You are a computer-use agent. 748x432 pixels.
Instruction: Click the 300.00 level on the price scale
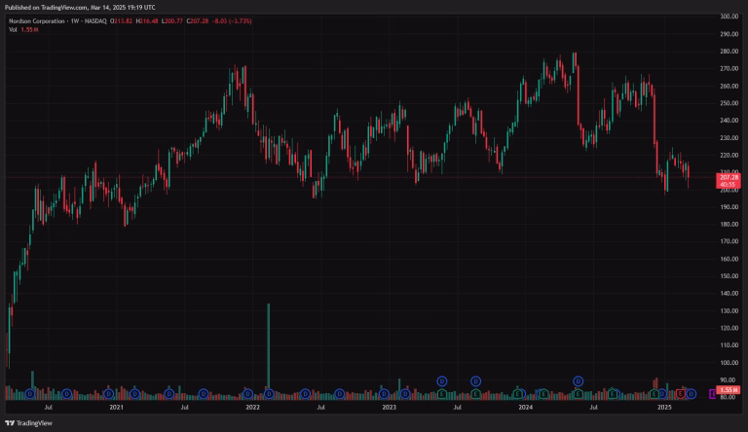[728, 17]
